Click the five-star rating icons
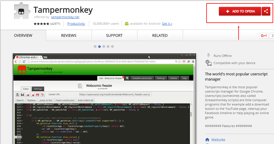The width and height of the screenshot is (274, 144). (41, 24)
